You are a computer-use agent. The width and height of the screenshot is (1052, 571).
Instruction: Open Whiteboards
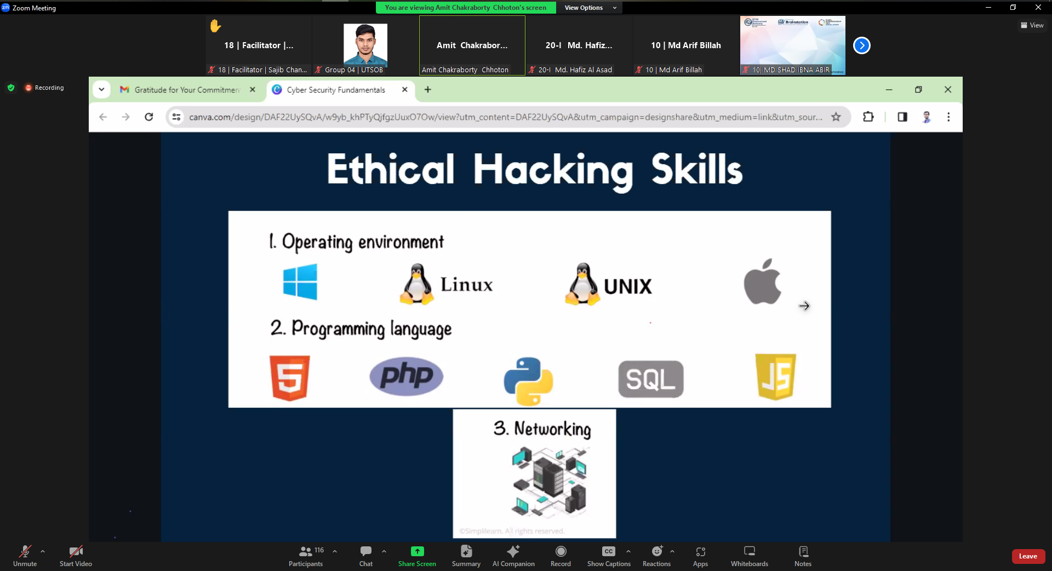click(x=749, y=555)
